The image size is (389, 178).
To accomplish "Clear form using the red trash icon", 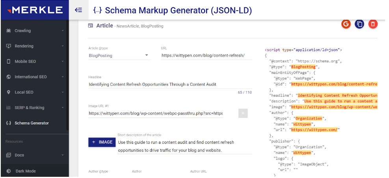I will 373,24.
